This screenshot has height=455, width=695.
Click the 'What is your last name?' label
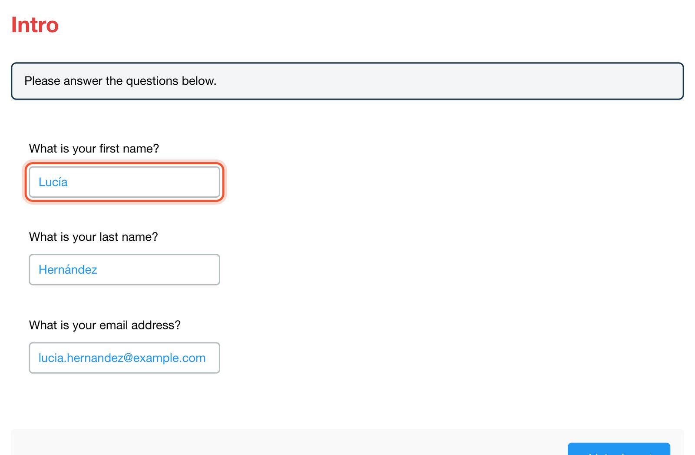coord(93,237)
